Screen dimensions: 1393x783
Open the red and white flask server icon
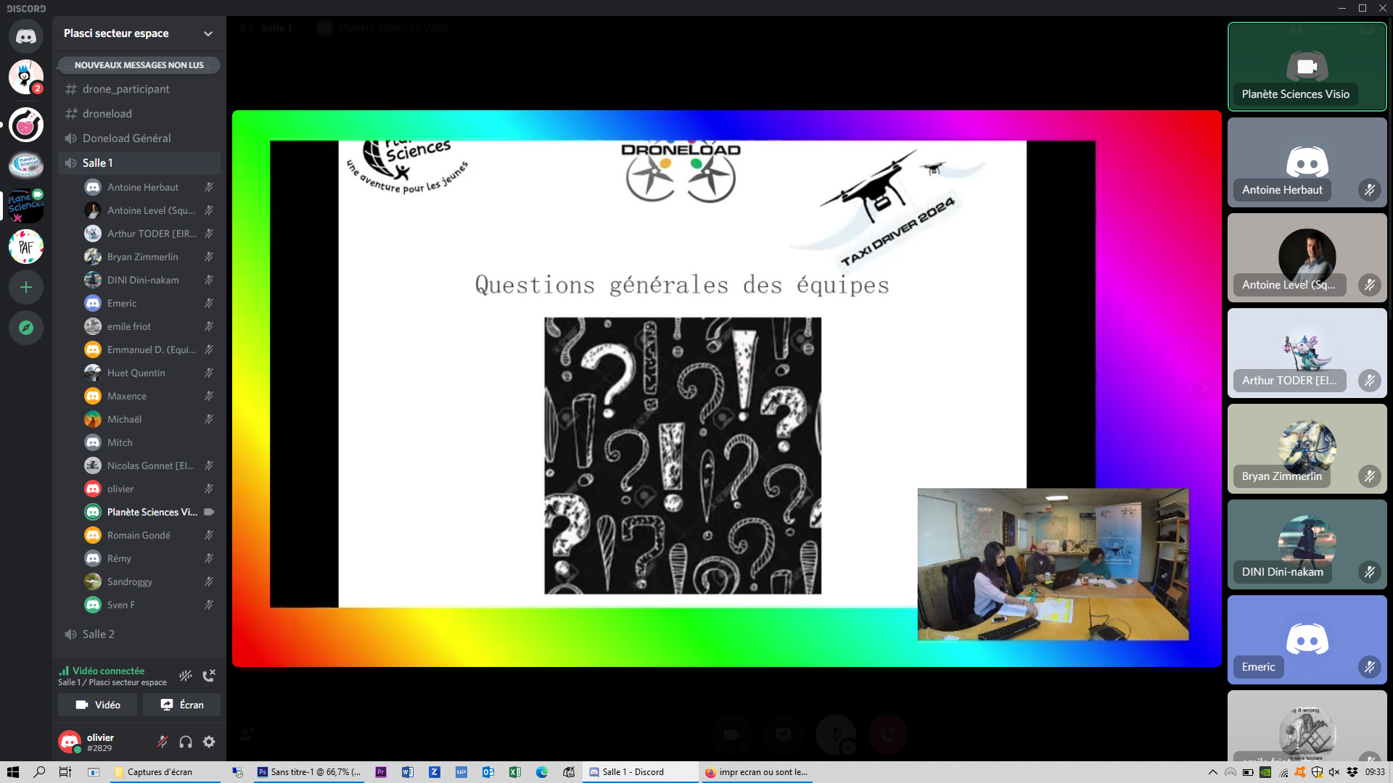(x=26, y=125)
